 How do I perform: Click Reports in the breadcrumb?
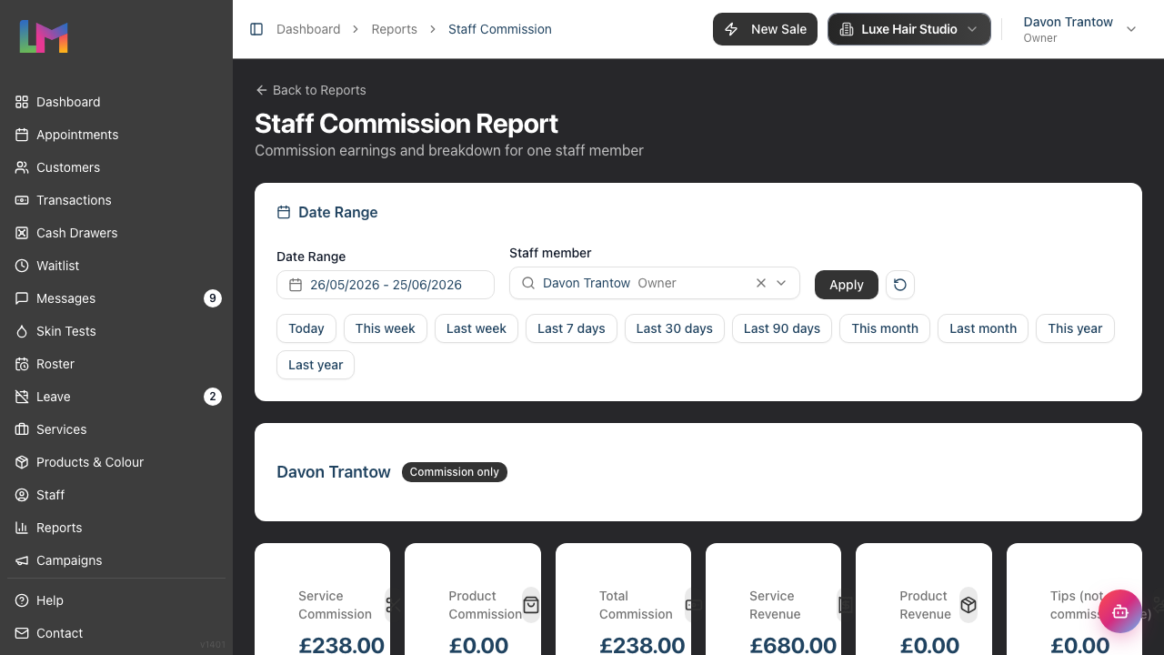coord(395,29)
